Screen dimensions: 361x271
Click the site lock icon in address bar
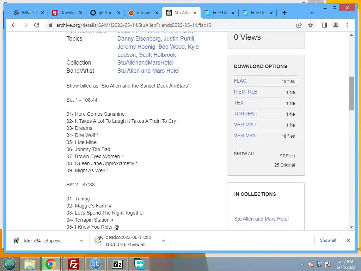click(51, 25)
